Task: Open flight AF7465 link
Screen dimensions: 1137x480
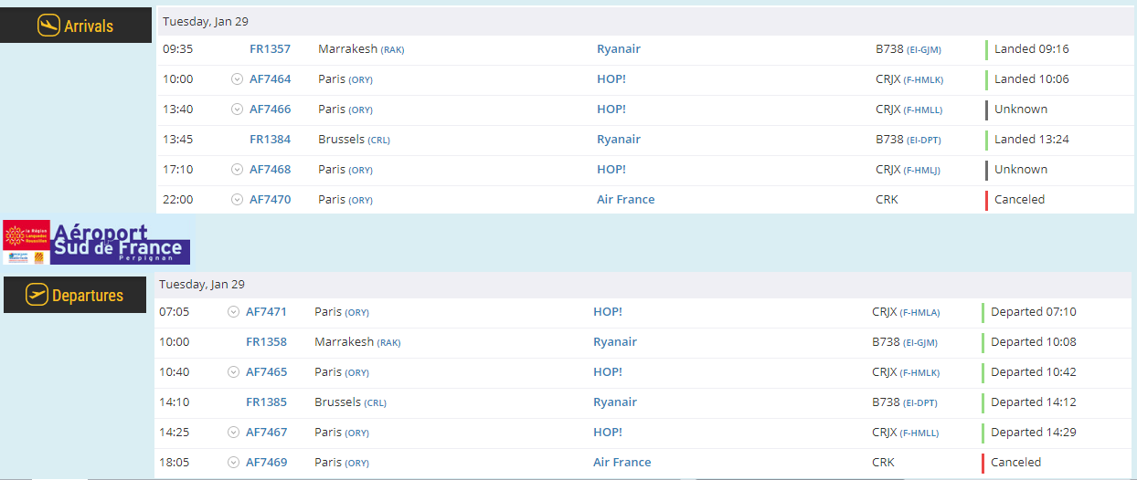Action: click(266, 372)
